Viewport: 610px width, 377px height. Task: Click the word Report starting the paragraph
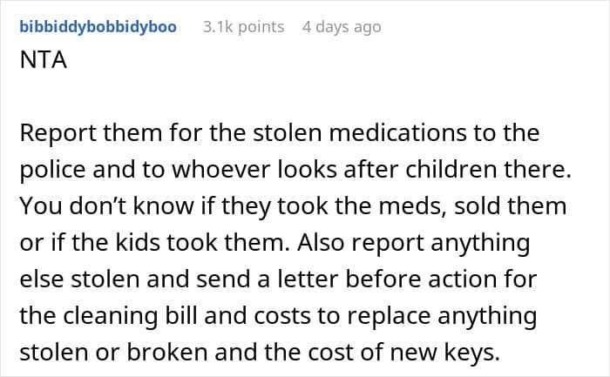pyautogui.click(x=58, y=133)
